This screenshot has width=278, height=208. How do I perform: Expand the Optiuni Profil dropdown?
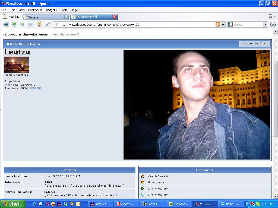(254, 44)
